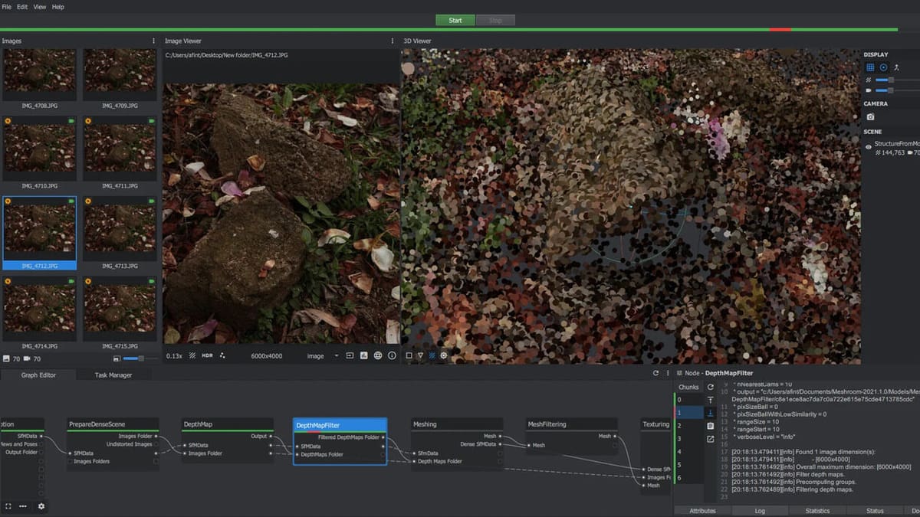This screenshot has height=517, width=920.
Task: Toggle HDR mode in Image Viewer
Action: click(x=207, y=355)
